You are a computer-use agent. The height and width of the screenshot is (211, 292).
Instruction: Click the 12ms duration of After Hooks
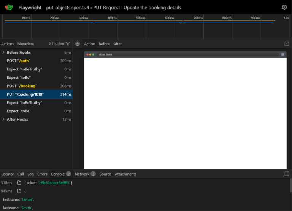tap(67, 119)
